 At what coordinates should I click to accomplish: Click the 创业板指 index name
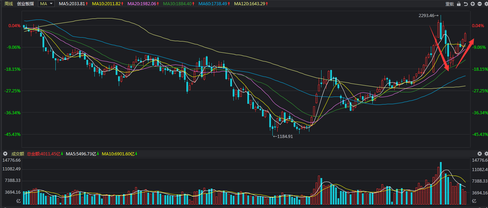(x=26, y=4)
